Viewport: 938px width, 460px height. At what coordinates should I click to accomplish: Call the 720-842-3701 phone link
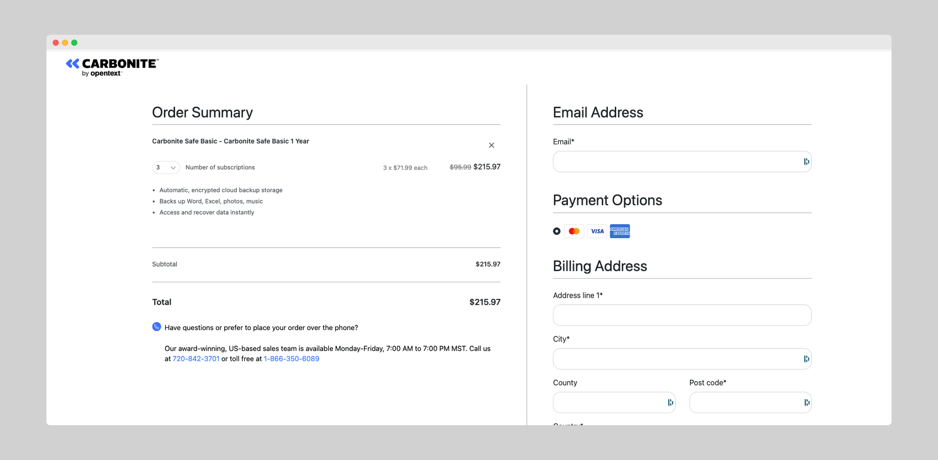(196, 359)
